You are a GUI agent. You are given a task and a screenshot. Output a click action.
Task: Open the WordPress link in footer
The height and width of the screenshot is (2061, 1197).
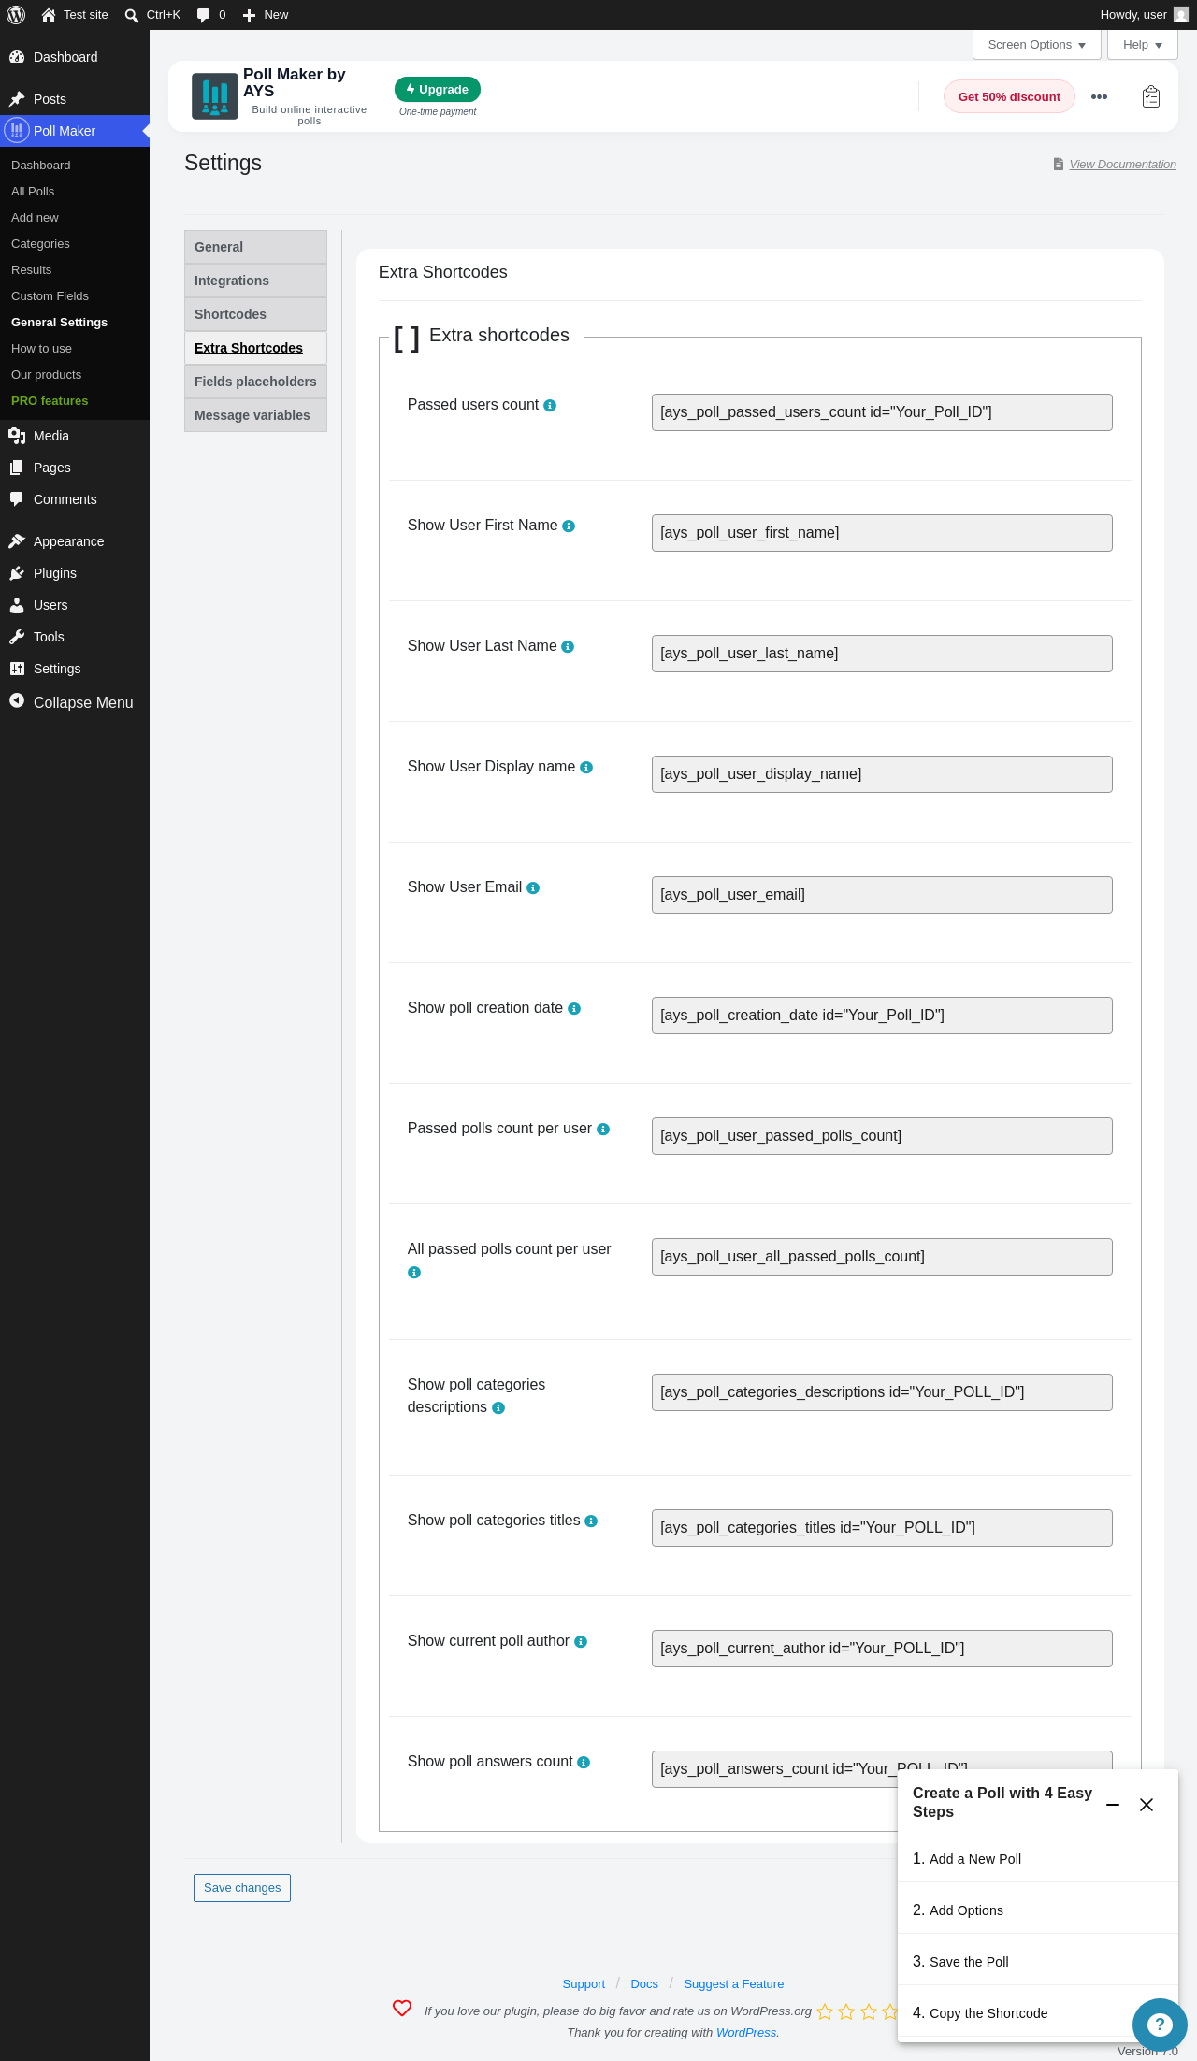[x=746, y=2033]
